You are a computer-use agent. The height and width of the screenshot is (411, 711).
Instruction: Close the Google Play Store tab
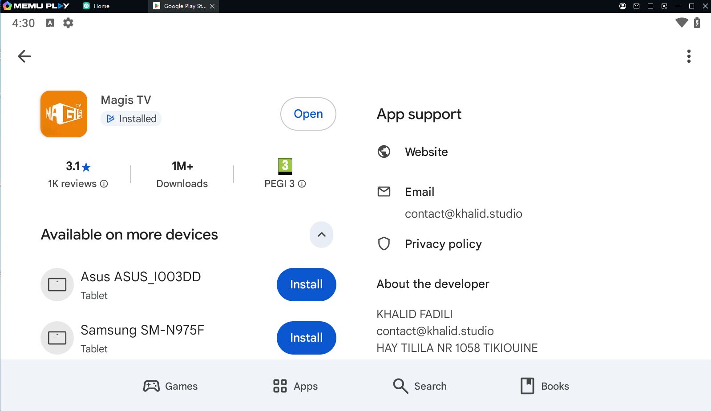coord(212,6)
